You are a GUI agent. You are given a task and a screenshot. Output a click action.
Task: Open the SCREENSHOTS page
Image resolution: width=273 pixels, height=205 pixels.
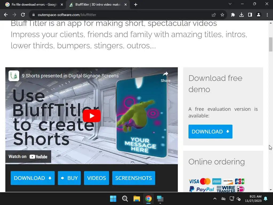coord(134,178)
